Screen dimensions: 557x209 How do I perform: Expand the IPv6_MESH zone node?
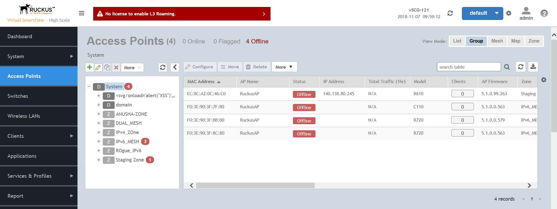point(99,142)
